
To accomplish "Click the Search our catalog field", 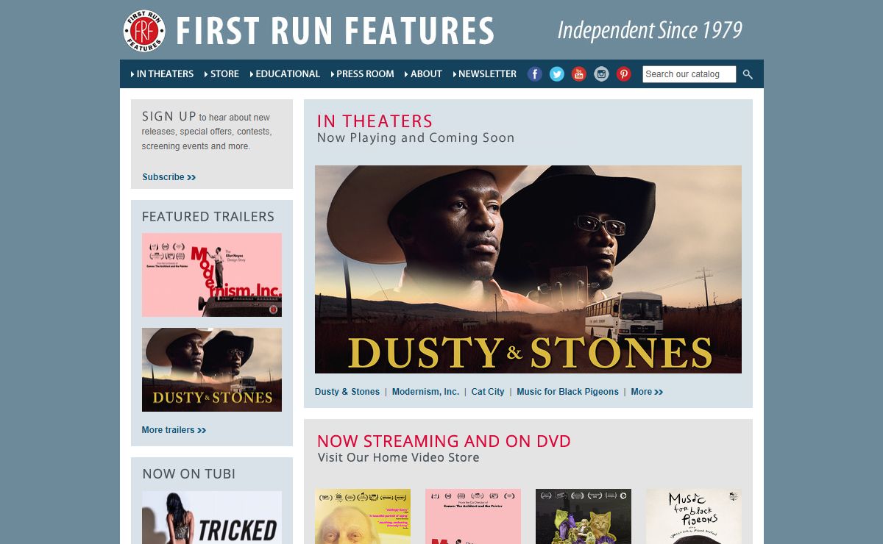I will (x=689, y=74).
